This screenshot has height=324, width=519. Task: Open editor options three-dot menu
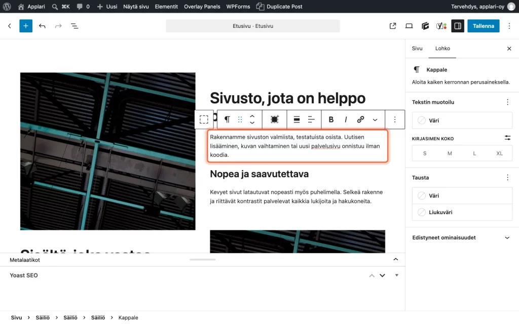pos(509,26)
